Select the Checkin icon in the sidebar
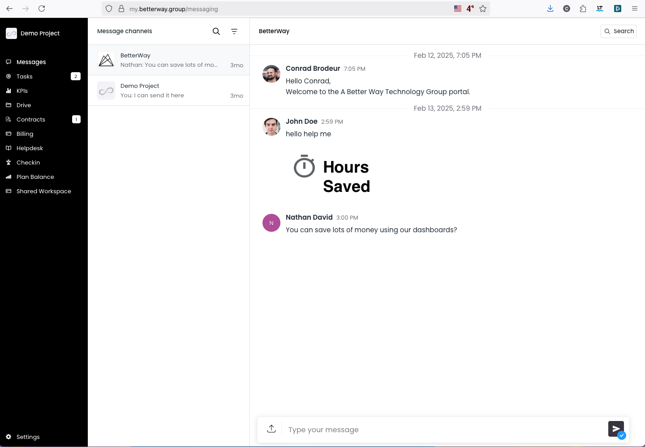 [9, 162]
